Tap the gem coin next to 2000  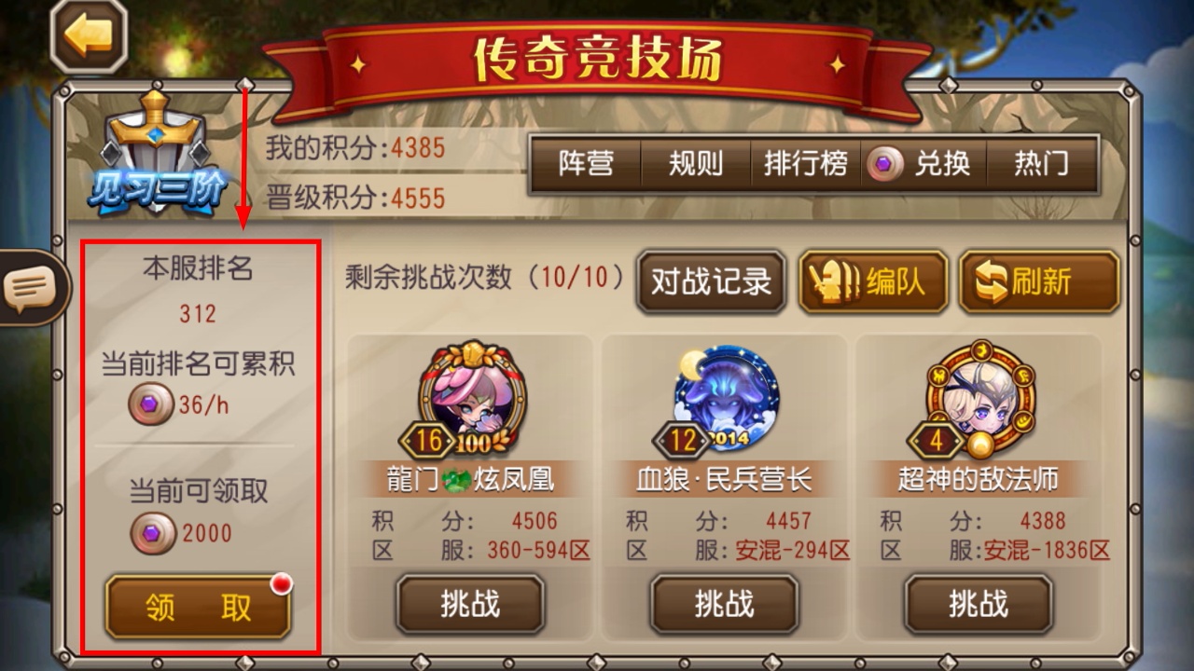click(x=153, y=533)
